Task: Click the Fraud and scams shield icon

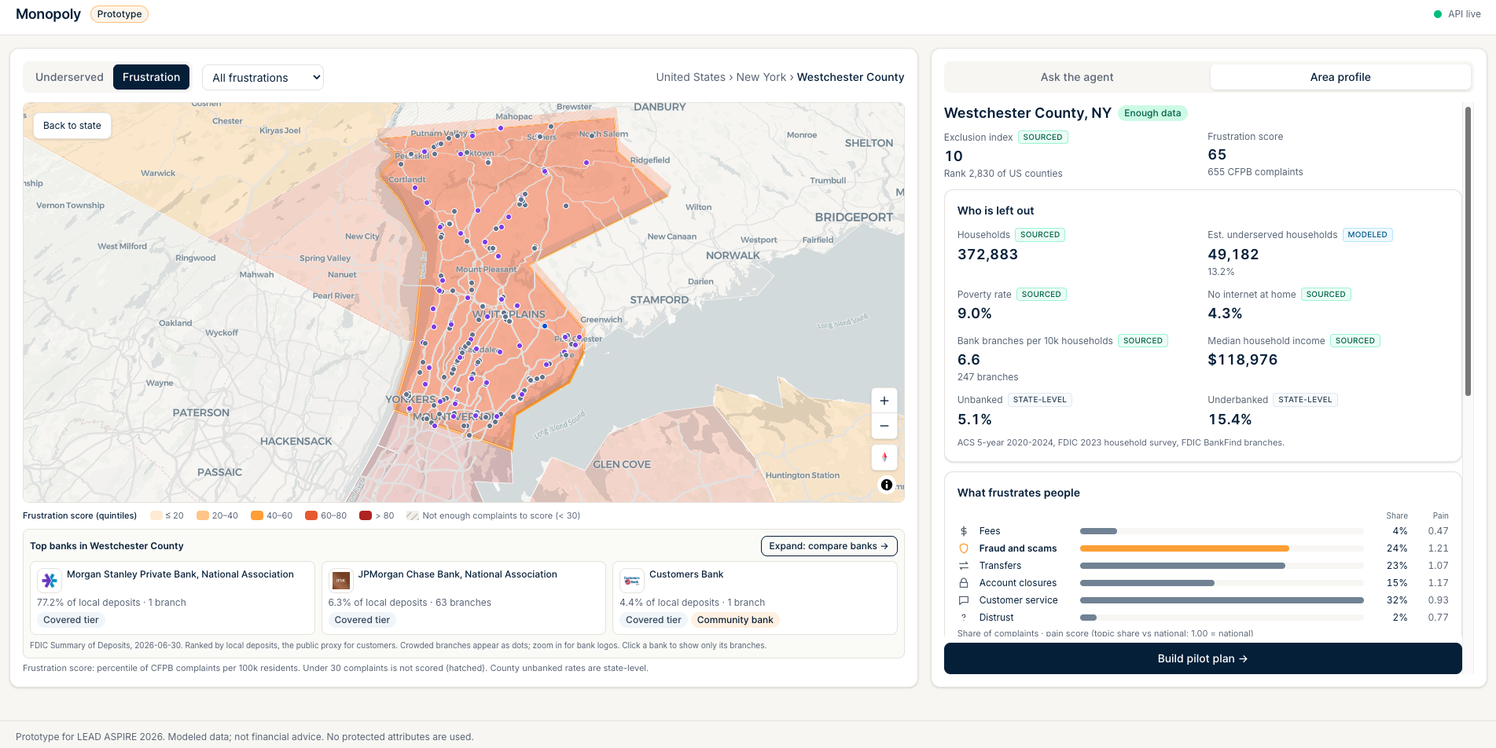Action: pos(964,548)
